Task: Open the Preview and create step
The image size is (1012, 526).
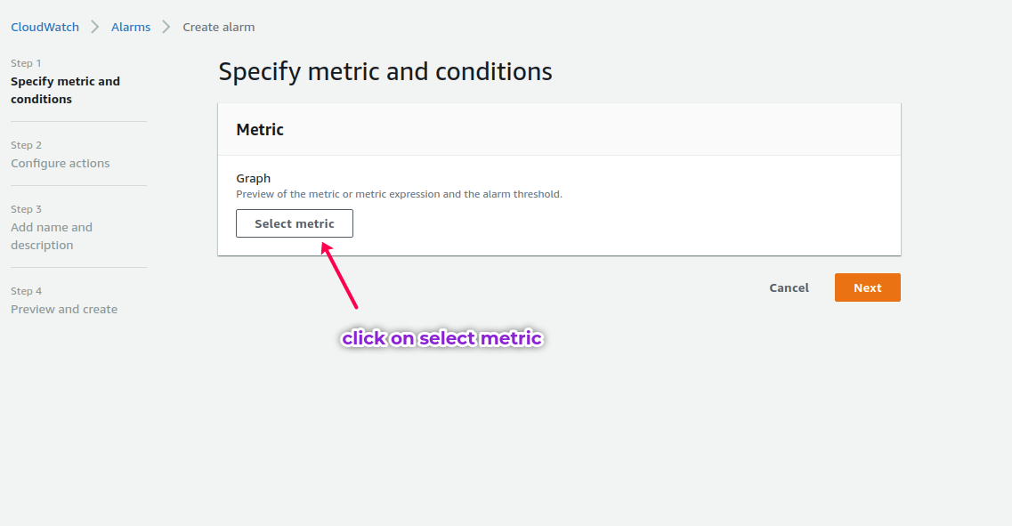Action: point(64,310)
